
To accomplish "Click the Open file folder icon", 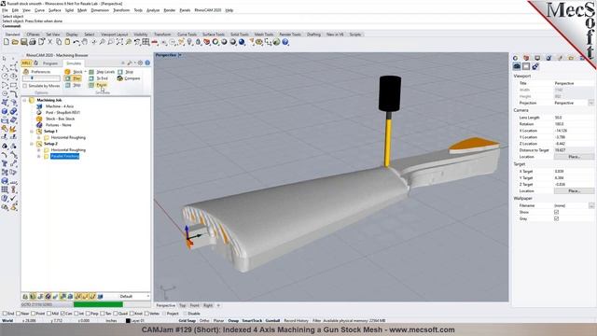I will [x=15, y=42].
